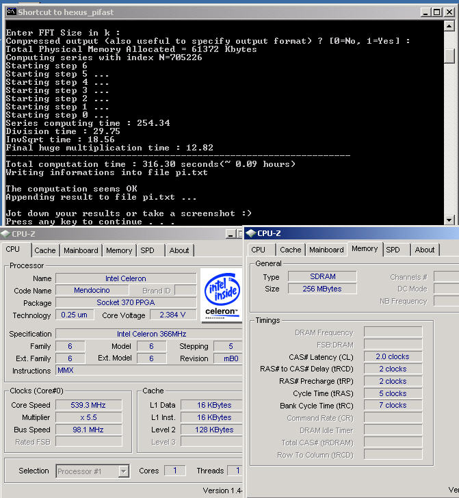Screen dimensions: 459x498
Task: Open Mainboard tab in left CPU-Z window
Action: point(81,250)
